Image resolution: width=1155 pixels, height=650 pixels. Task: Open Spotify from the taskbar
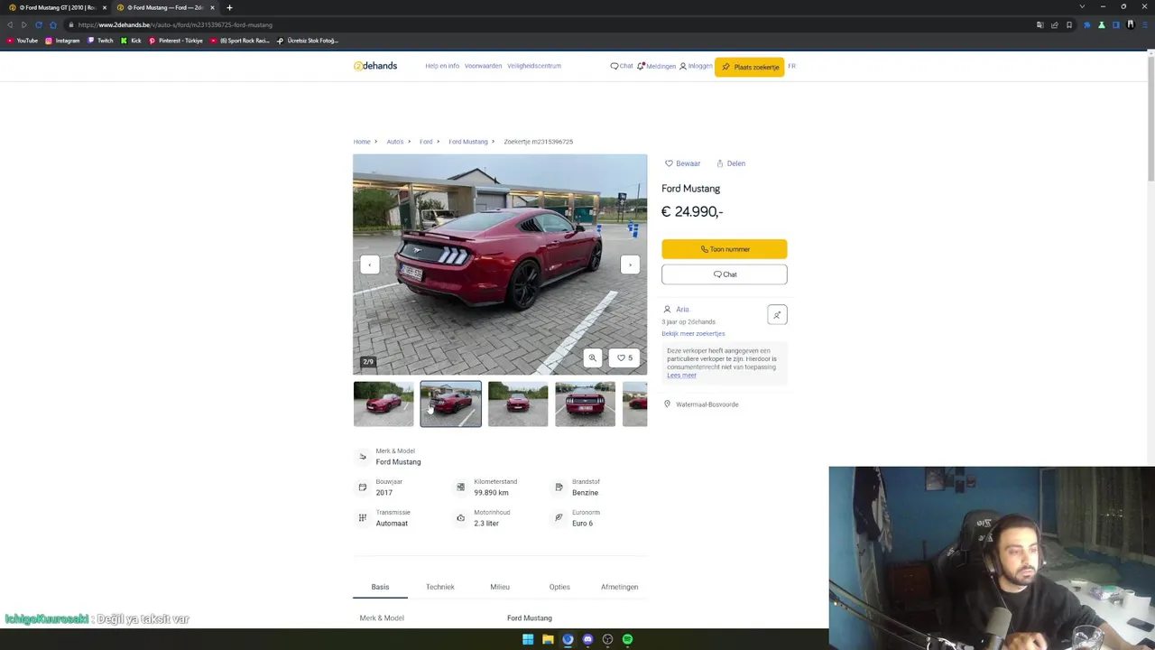pyautogui.click(x=627, y=639)
